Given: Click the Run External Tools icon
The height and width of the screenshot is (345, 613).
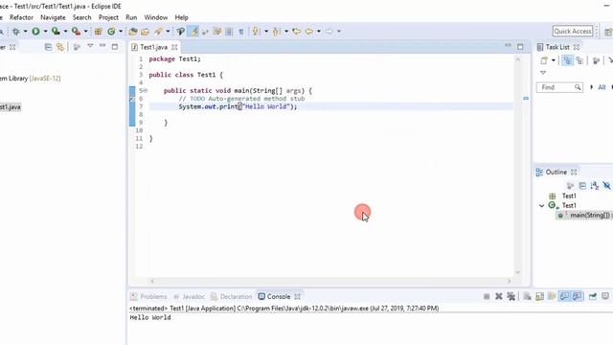Looking at the screenshot, I should click(x=76, y=32).
